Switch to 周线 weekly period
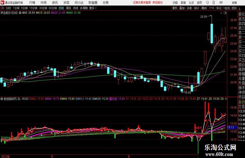This screenshot has width=245, height=158. [68, 8]
